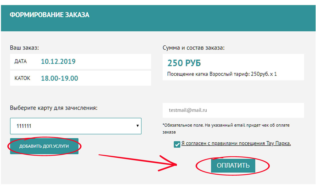Focus the email field with testmail@mail.ru
Image resolution: width=316 pixels, height=196 pixels.
tap(233, 110)
